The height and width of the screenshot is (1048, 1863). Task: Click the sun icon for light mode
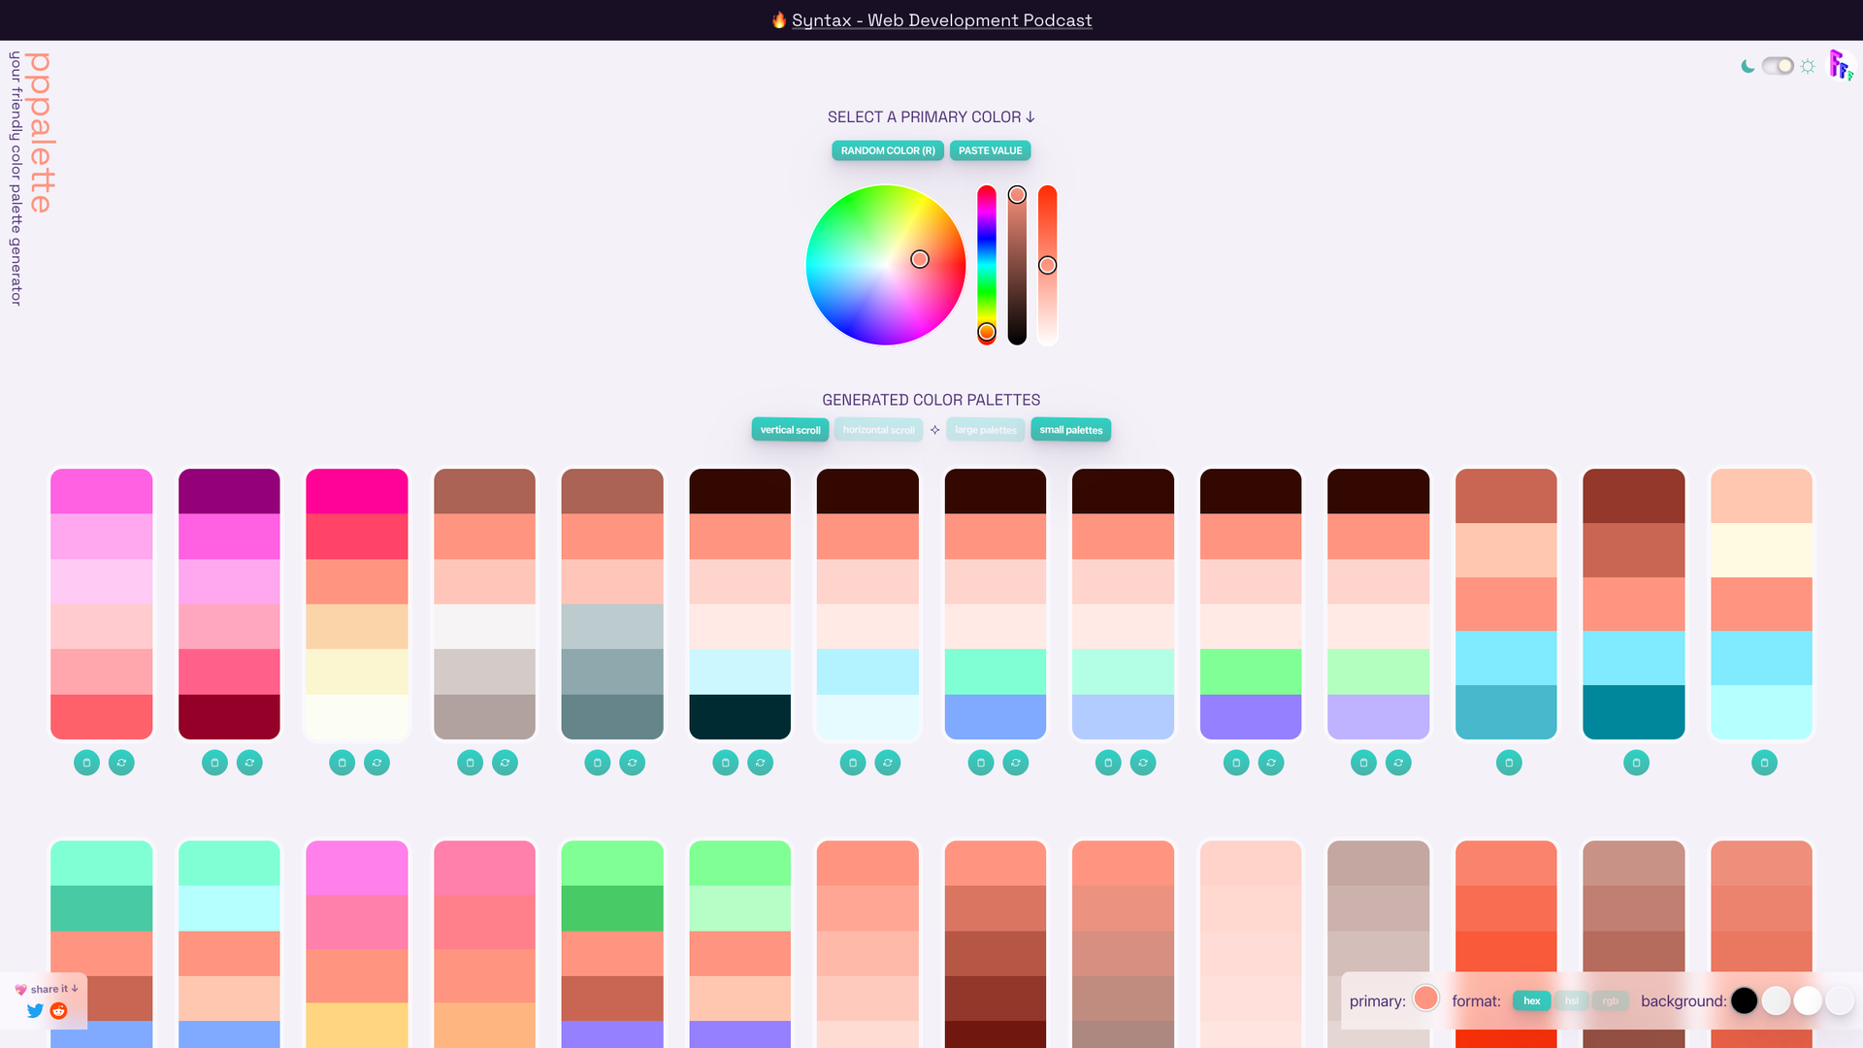[1808, 66]
